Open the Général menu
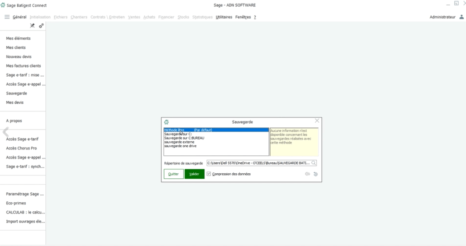466x246 pixels. [19, 17]
